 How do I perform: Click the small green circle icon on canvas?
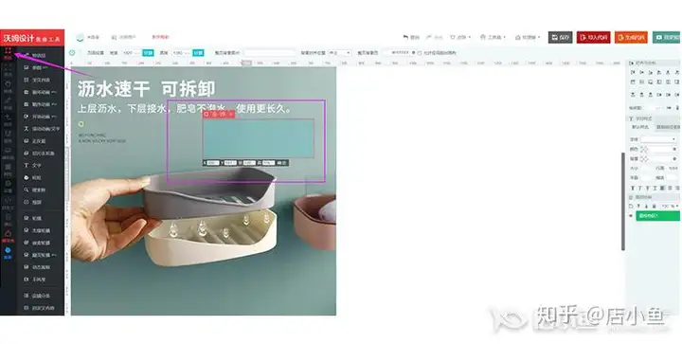(81, 124)
